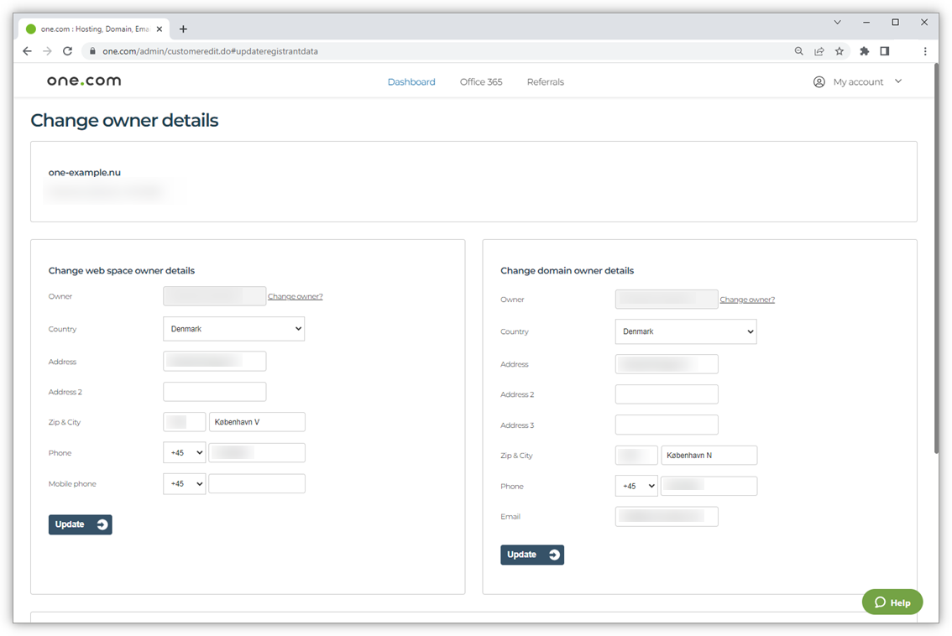Switch to the Office 365 tab
Image resolution: width=952 pixels, height=636 pixels.
point(481,81)
